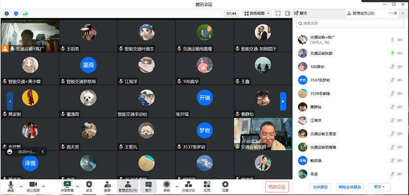Viewport: 409px width, 195px height.
Task: Select 智能交通叶强生 participant tile
Action: pos(146,36)
